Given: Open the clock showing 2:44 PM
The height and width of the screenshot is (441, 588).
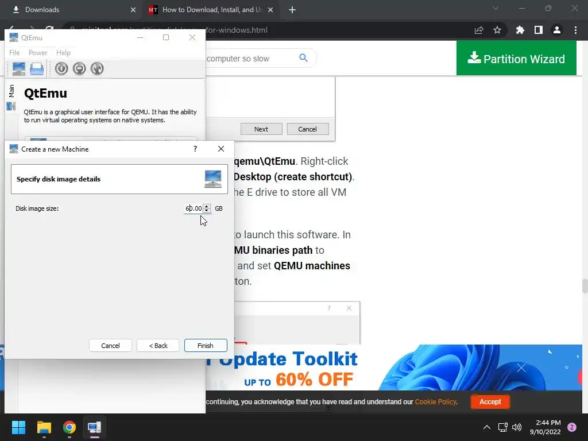Looking at the screenshot, I should click(546, 427).
